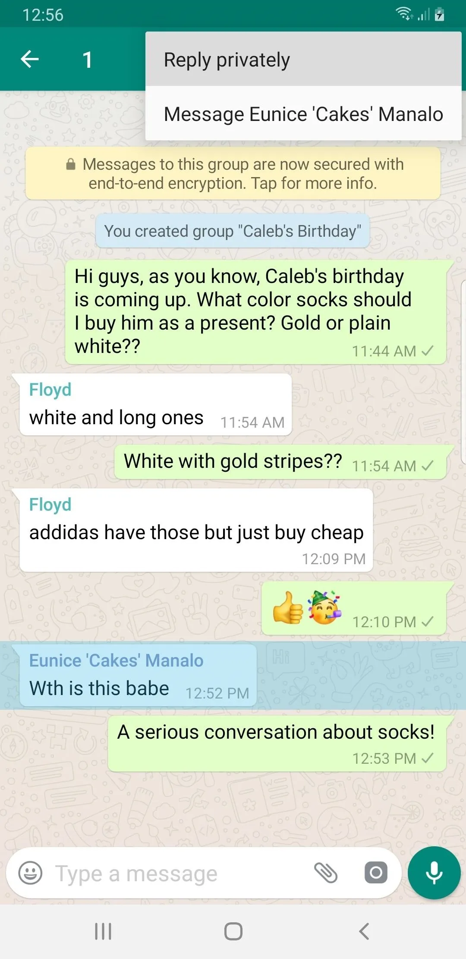Open the emoji picker smiley icon
466x959 pixels.
pos(30,873)
